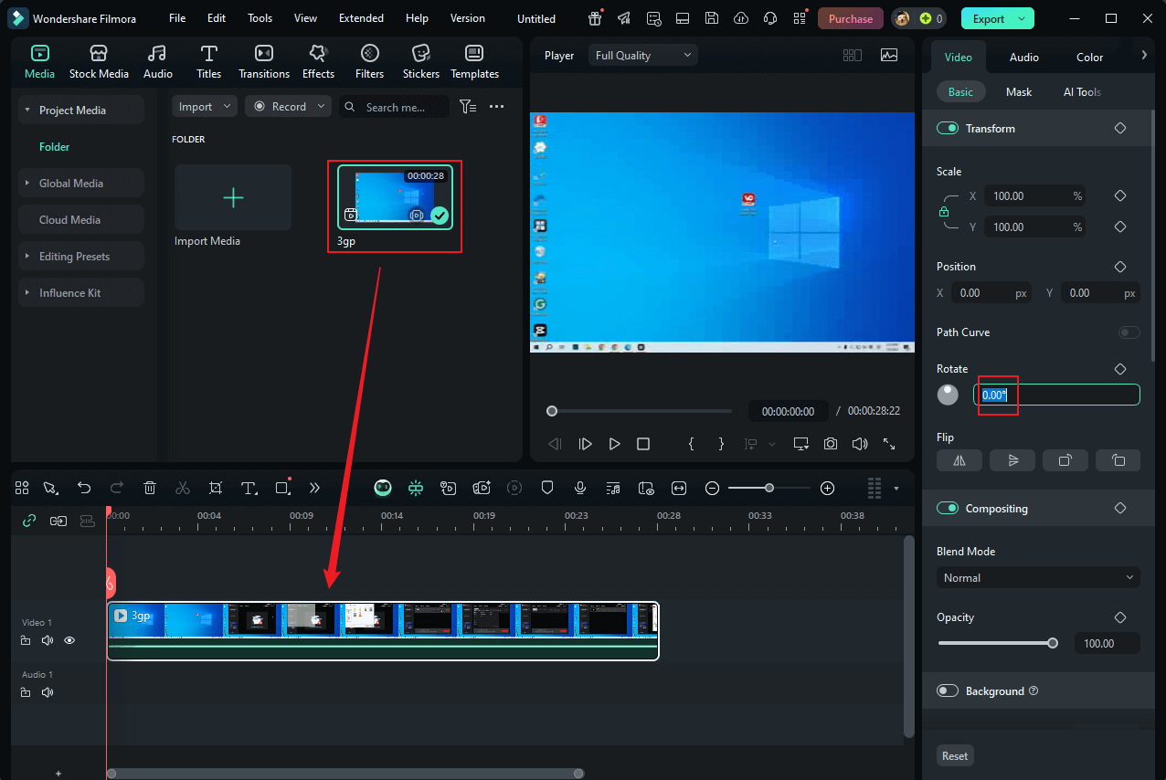Open the Import dropdown menu
The height and width of the screenshot is (780, 1166).
point(204,107)
